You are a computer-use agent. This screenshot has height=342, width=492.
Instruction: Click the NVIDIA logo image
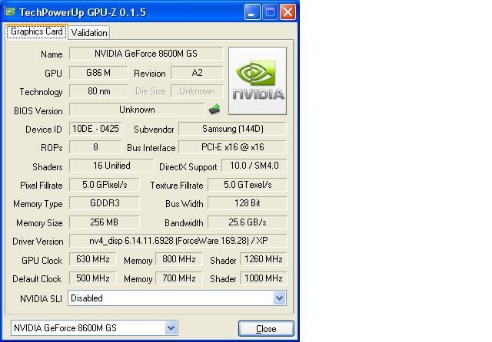(258, 81)
